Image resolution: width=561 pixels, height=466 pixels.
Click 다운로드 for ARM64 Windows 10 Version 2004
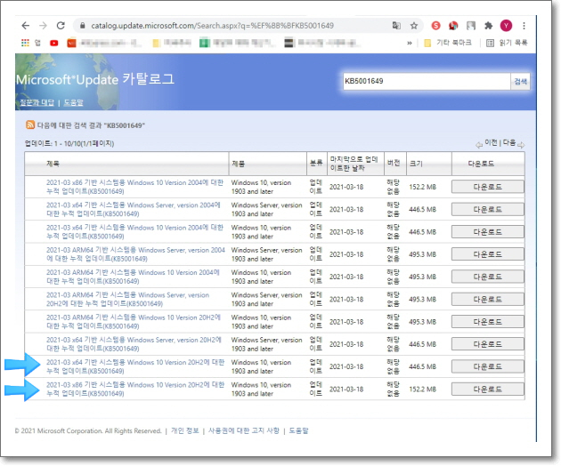pyautogui.click(x=488, y=277)
